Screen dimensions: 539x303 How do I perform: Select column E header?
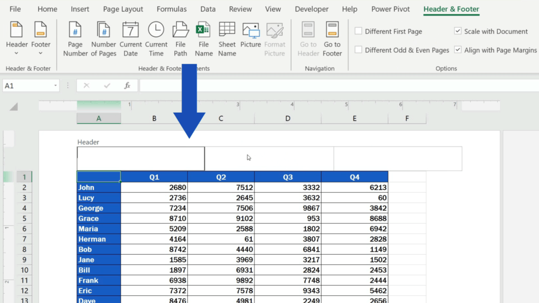click(355, 118)
